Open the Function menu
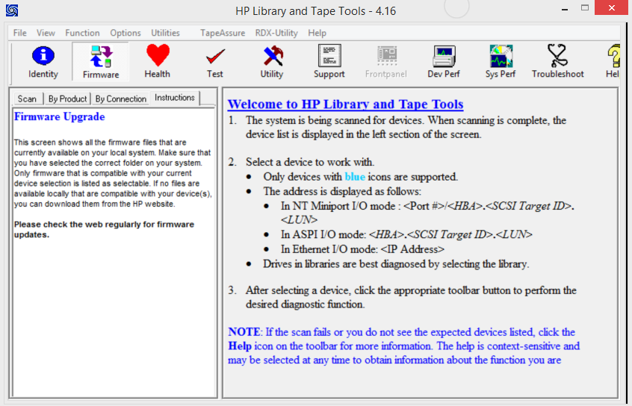 pos(82,33)
